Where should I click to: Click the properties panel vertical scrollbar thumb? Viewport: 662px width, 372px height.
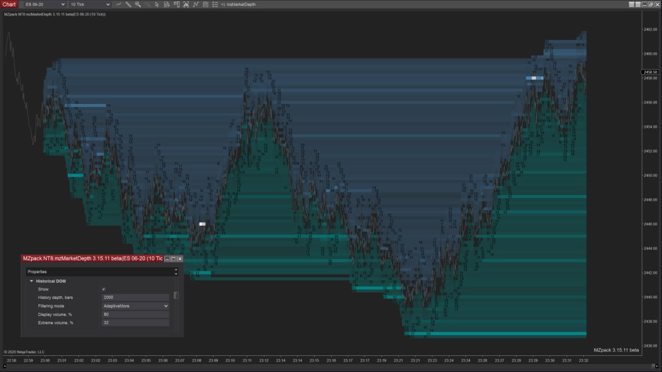pyautogui.click(x=176, y=295)
